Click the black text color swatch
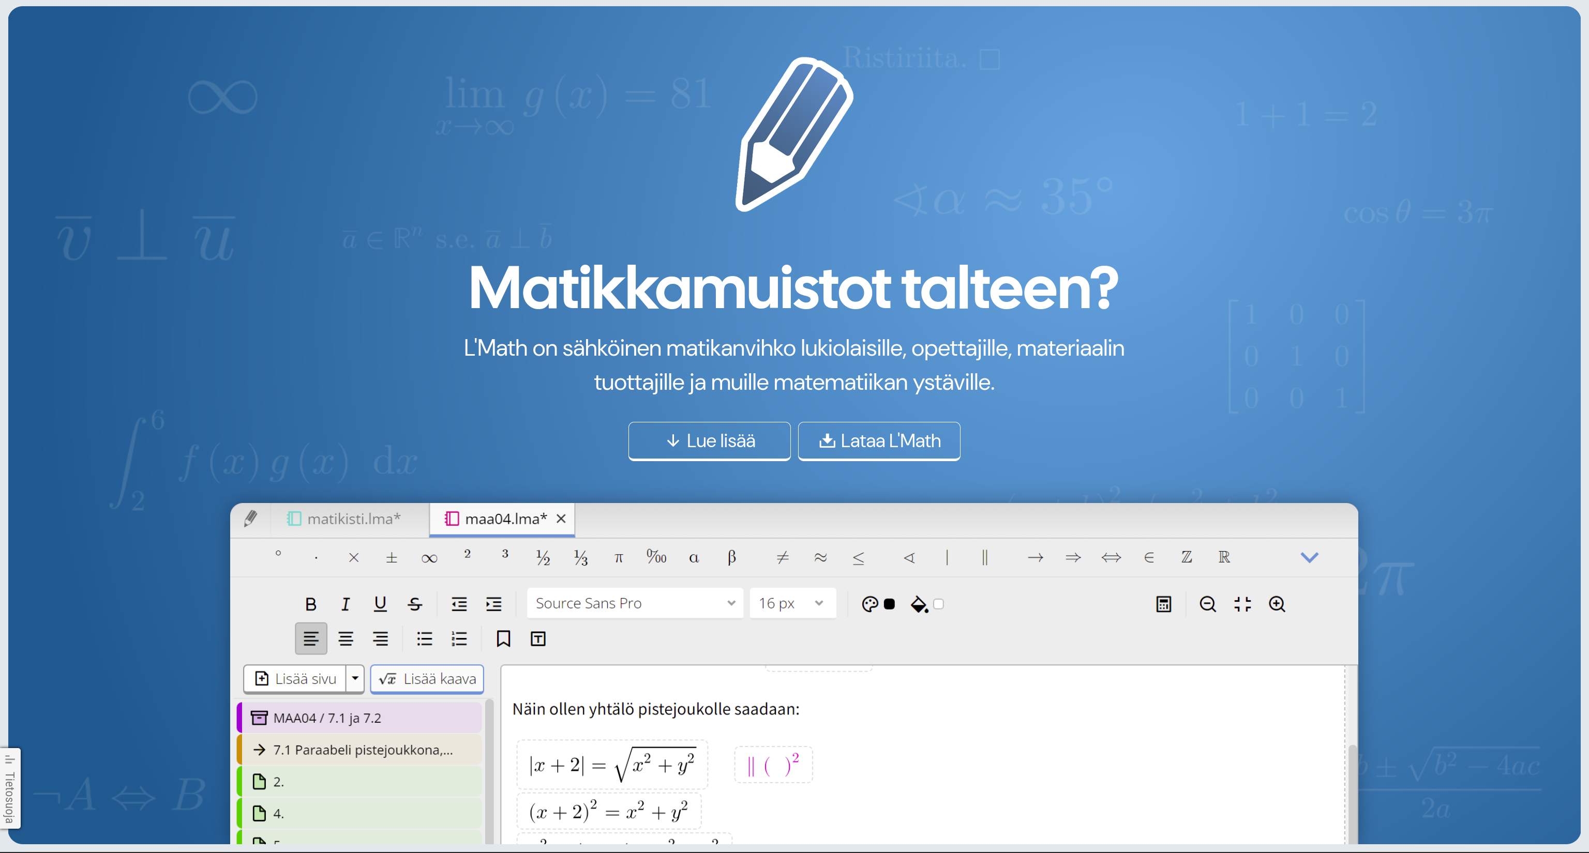Screen dimensions: 1589x853 [890, 604]
